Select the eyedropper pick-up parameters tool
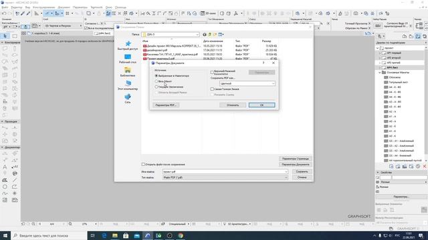Screen dimensions: 428x240 [23, 13]
